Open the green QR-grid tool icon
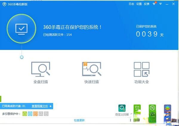 pyautogui.click(x=137, y=108)
